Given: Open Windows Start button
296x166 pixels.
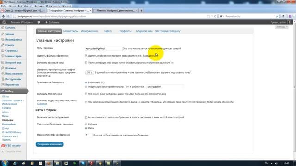Looking at the screenshot, I should click(5, 163).
